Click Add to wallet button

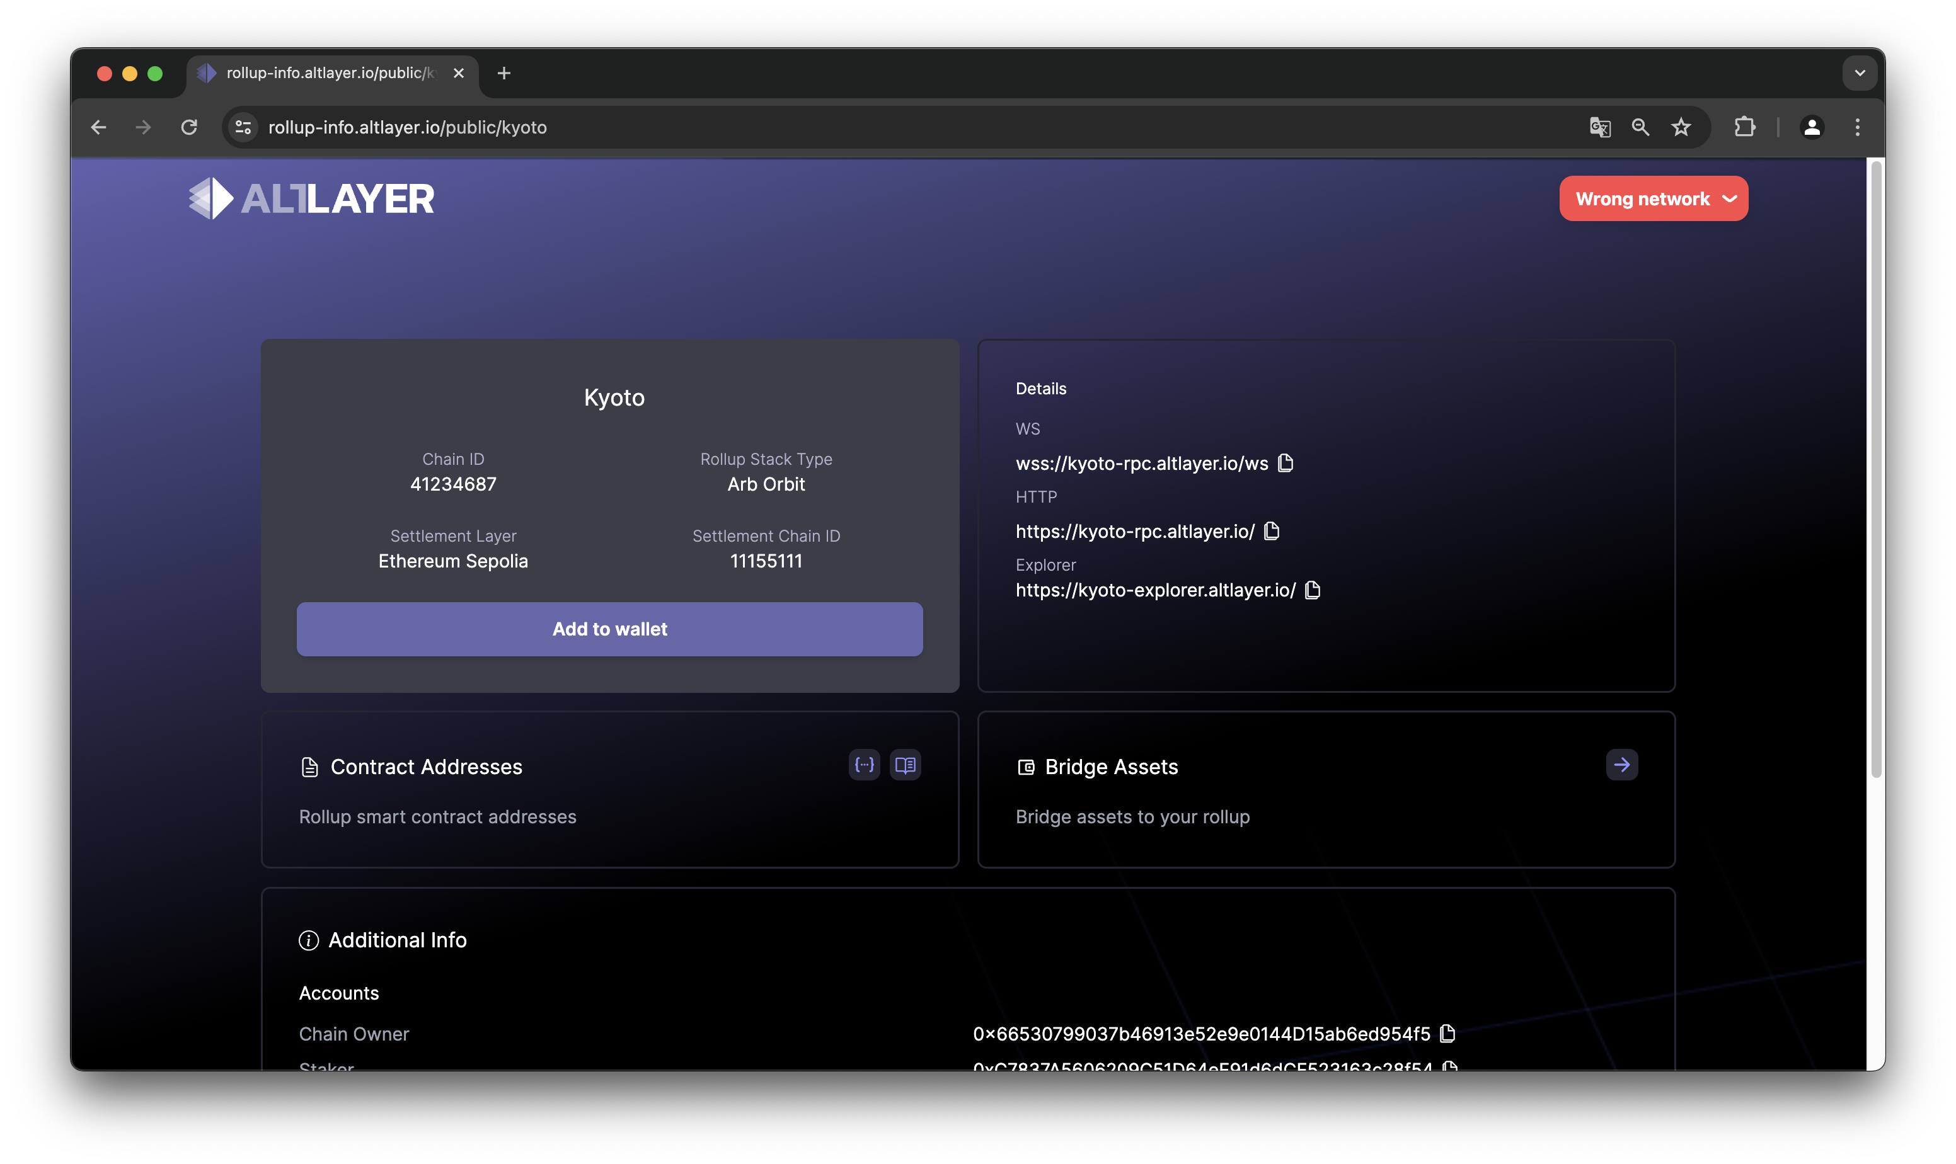click(x=609, y=629)
